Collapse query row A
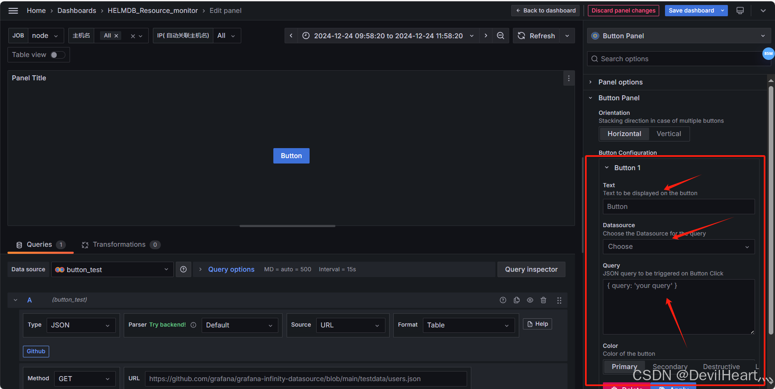Viewport: 775px width, 389px height. tap(15, 300)
